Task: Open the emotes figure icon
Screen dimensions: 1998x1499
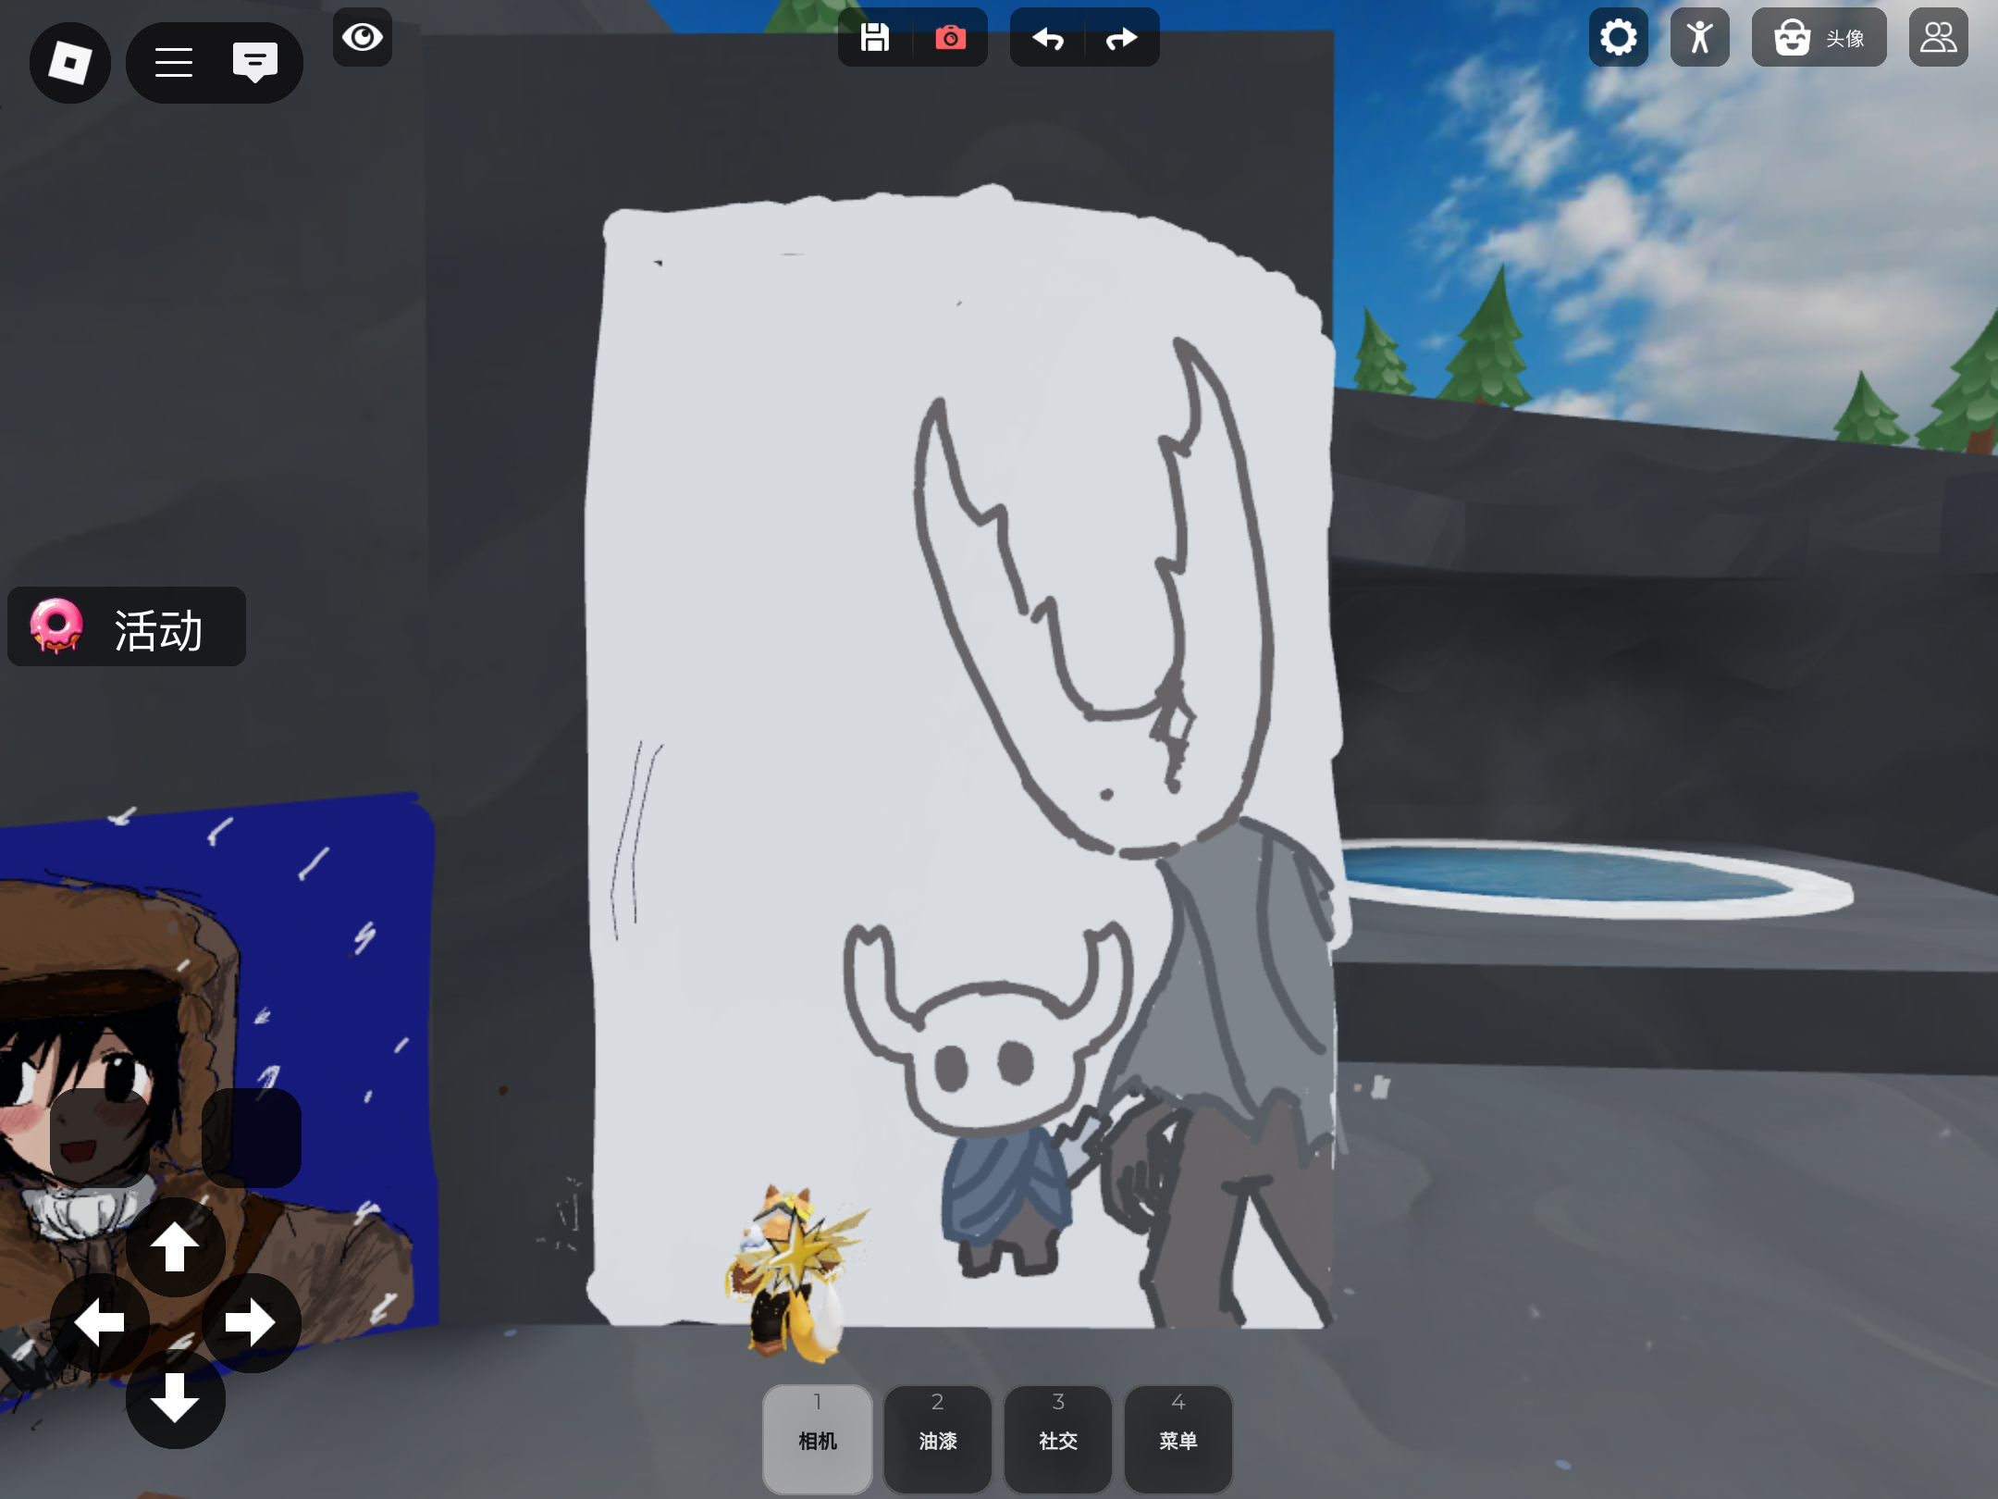Action: 1699,38
